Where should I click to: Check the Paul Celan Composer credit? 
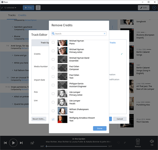(x=53, y=68)
